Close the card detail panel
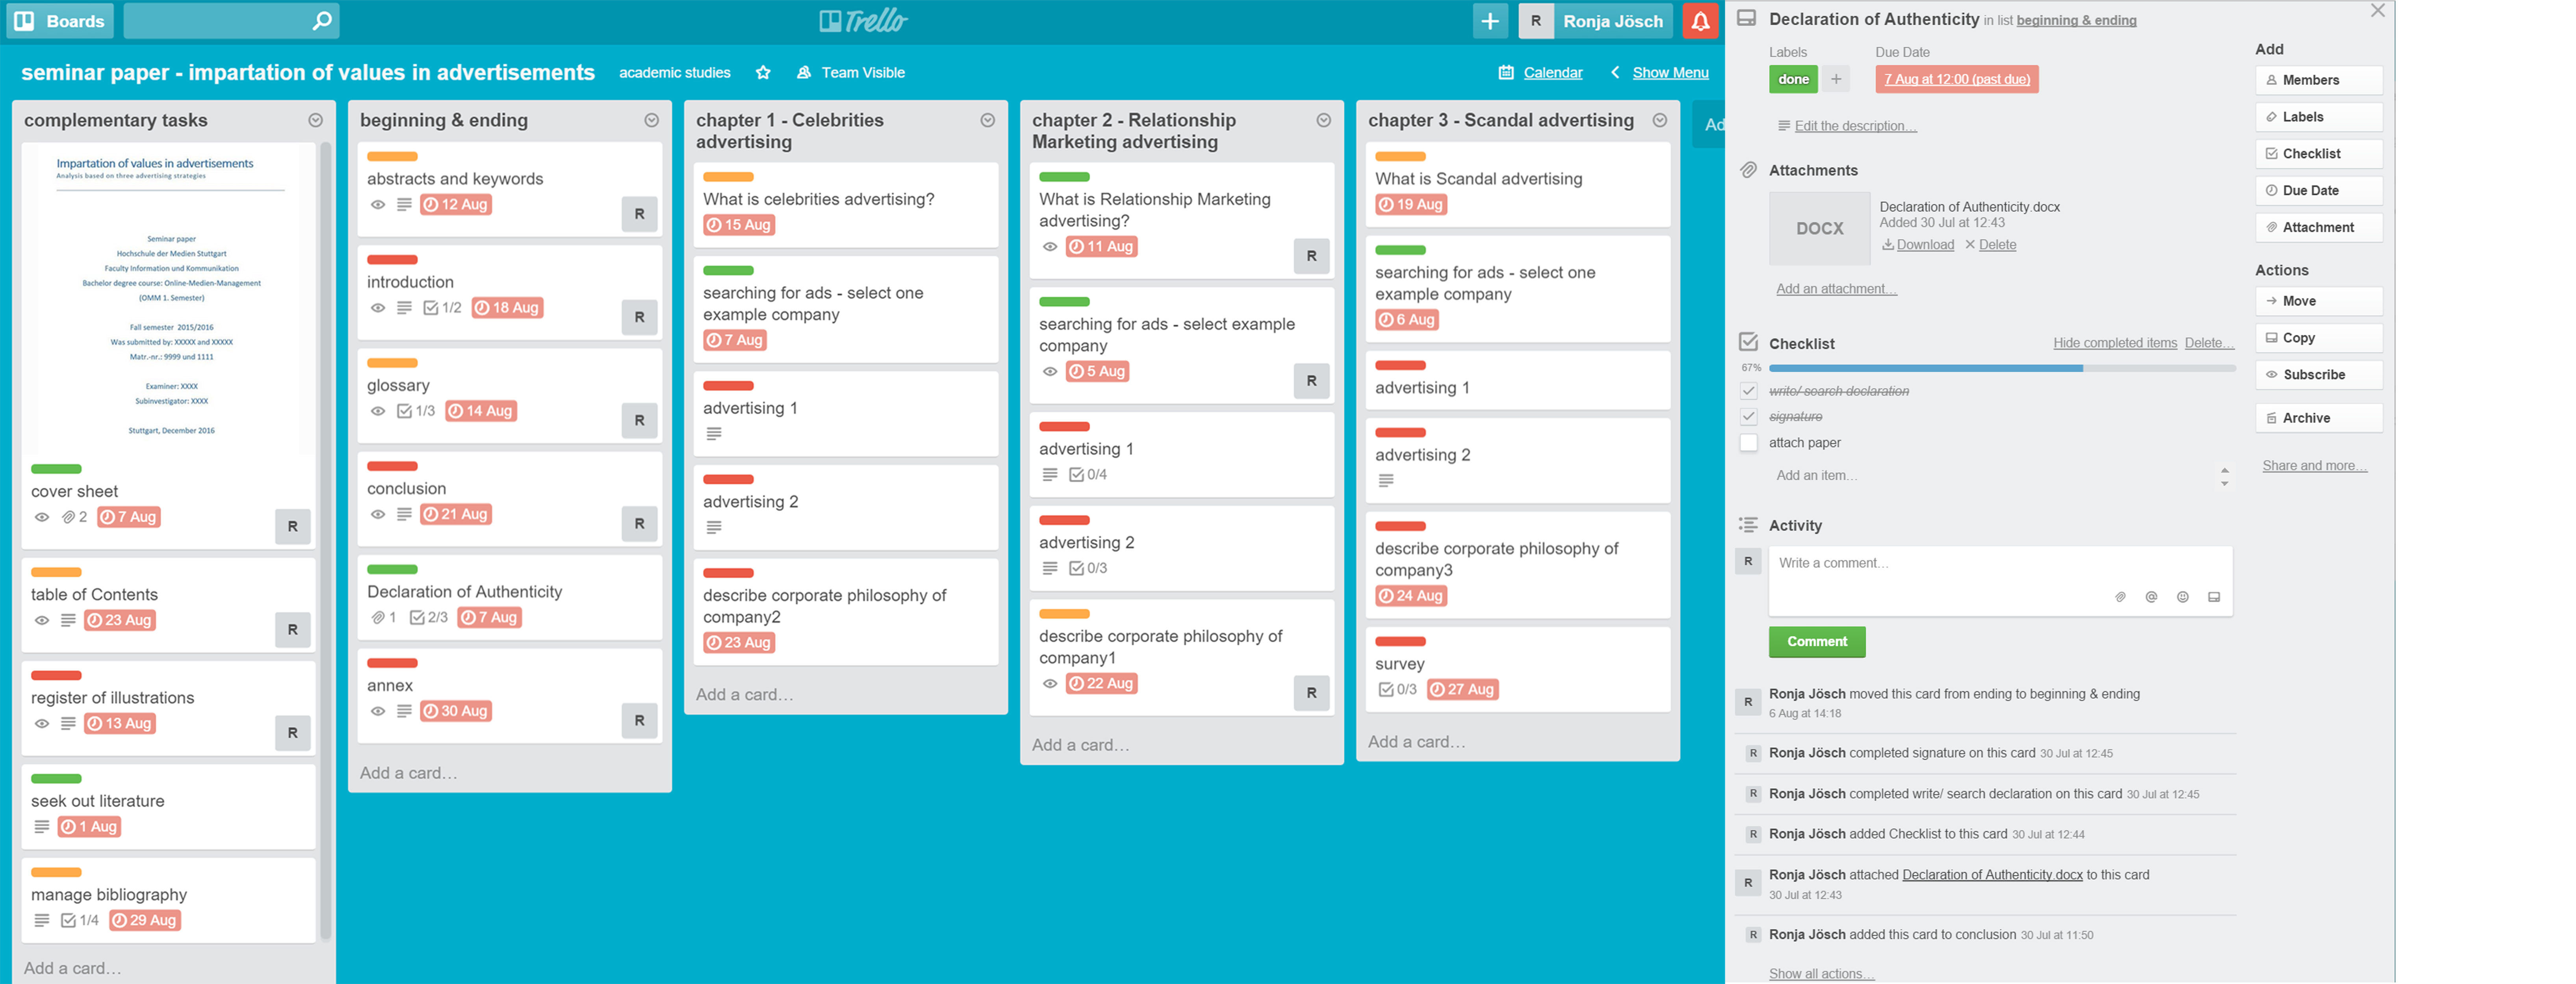This screenshot has height=984, width=2576. click(2378, 11)
